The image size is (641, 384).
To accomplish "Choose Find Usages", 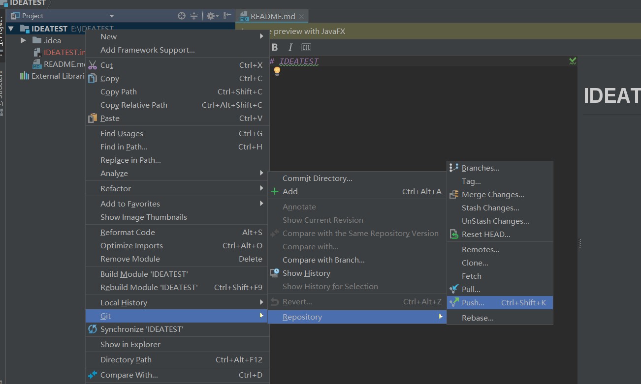I will [177, 133].
